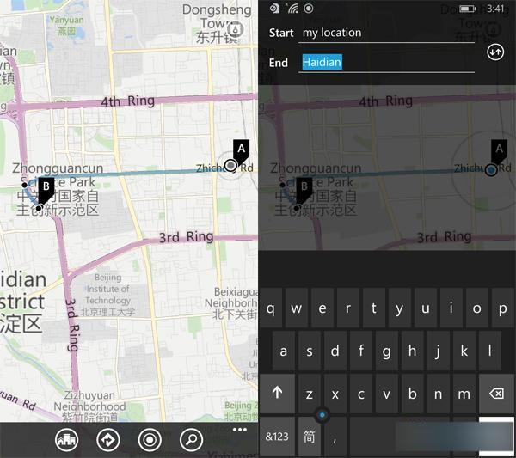Switch to &123 symbols keyboard
This screenshot has width=516, height=458.
pos(277,437)
